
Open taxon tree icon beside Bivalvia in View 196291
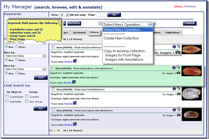(x=75, y=124)
